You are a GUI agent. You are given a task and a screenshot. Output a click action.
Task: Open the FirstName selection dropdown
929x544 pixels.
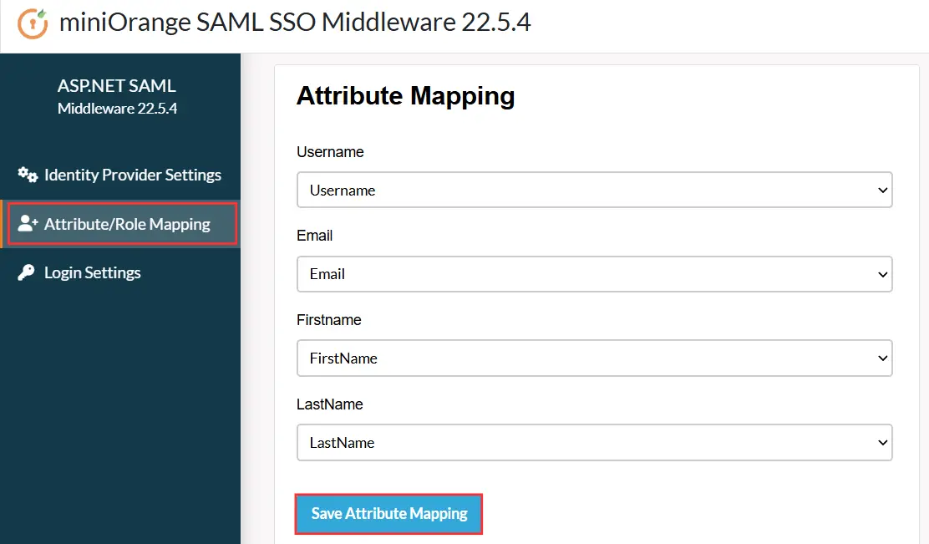(x=594, y=358)
